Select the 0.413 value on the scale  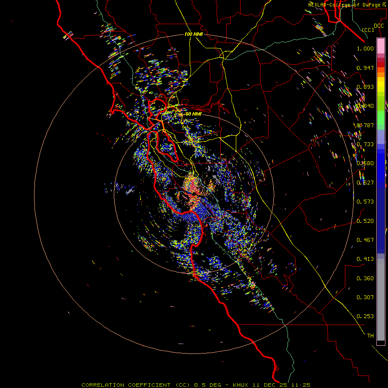[365, 259]
